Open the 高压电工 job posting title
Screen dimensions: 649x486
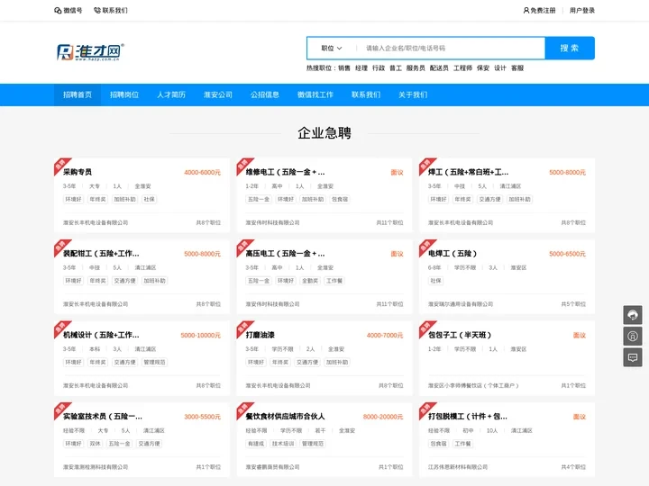click(x=285, y=253)
